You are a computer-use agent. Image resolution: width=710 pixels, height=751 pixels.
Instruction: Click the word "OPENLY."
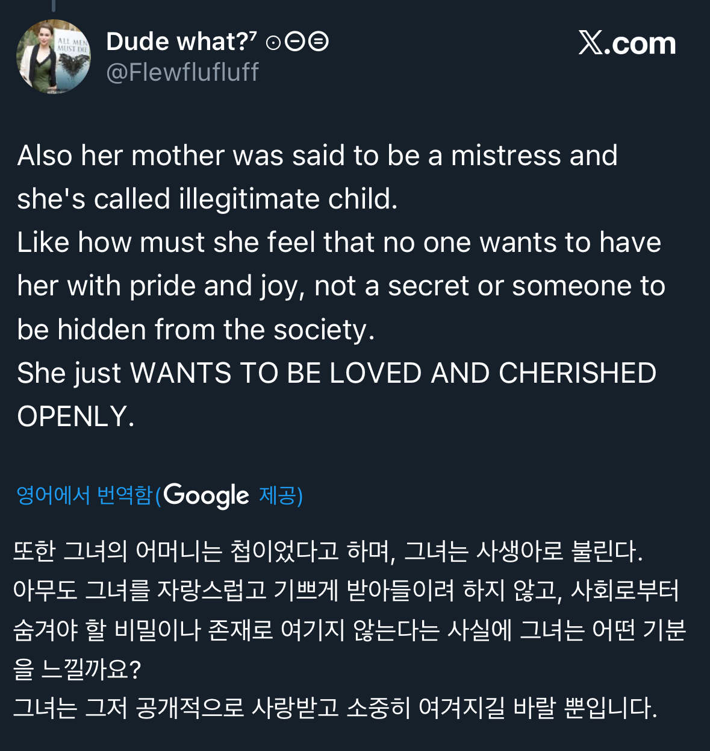click(76, 416)
